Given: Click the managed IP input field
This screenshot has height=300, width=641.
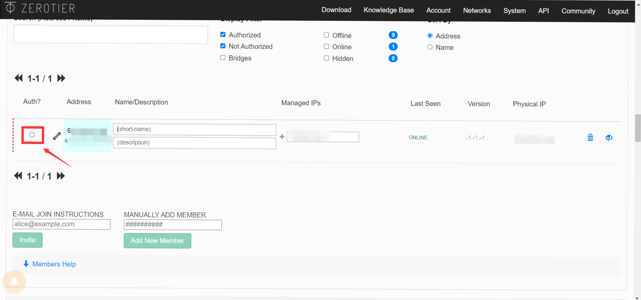Looking at the screenshot, I should [x=323, y=137].
